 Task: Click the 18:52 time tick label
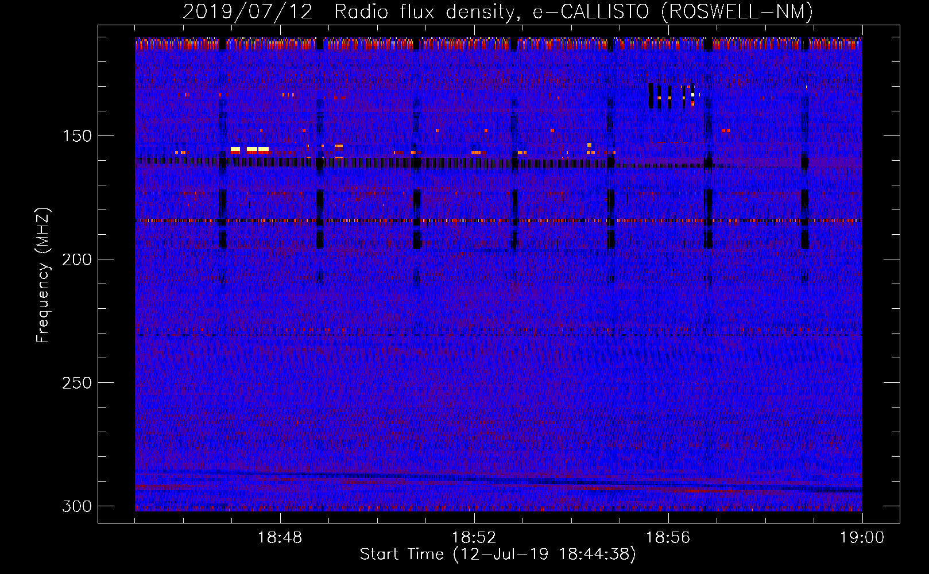[474, 538]
